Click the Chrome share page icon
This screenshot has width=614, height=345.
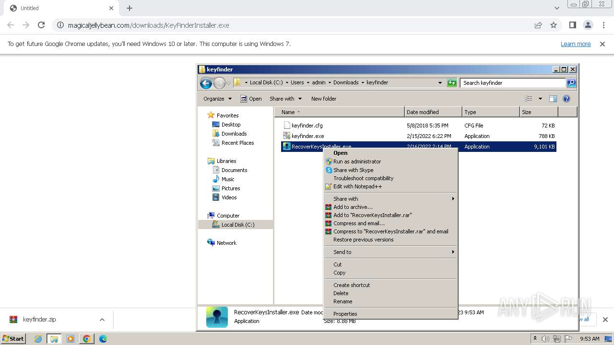pos(538,25)
